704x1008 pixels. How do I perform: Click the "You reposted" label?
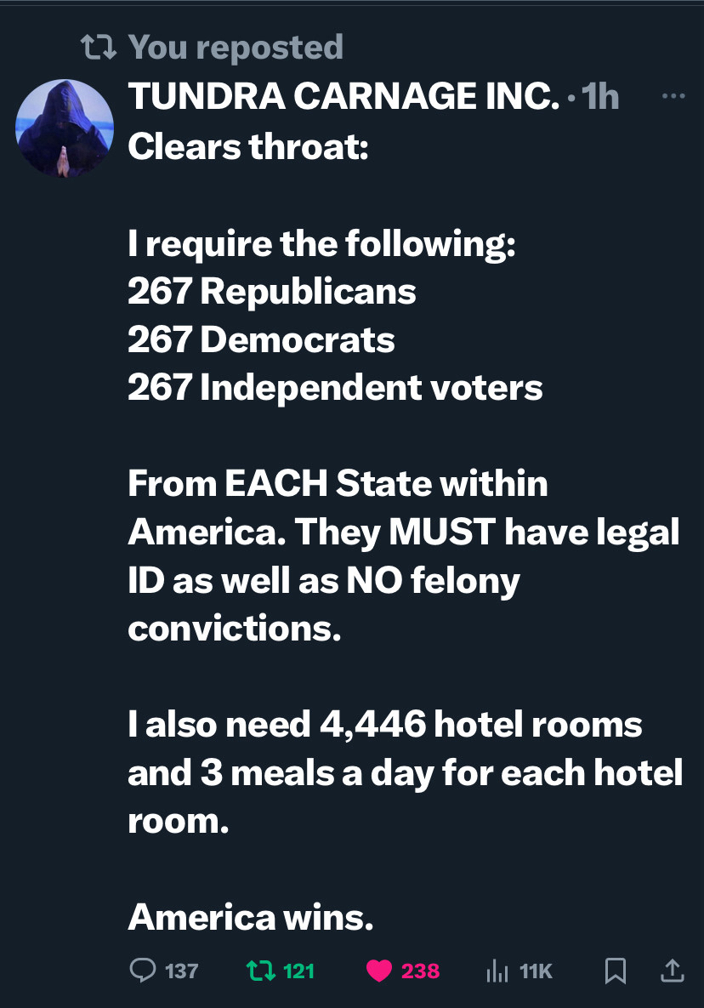coord(236,48)
